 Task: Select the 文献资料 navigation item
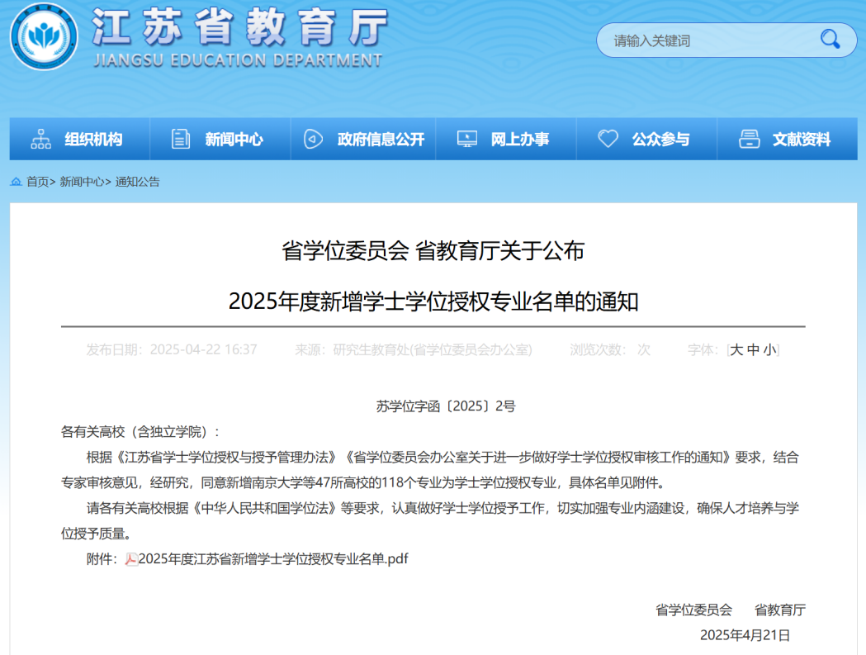pyautogui.click(x=801, y=140)
